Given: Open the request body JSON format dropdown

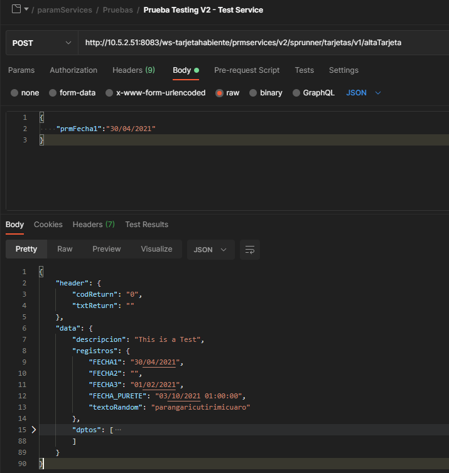Looking at the screenshot, I should pyautogui.click(x=364, y=93).
